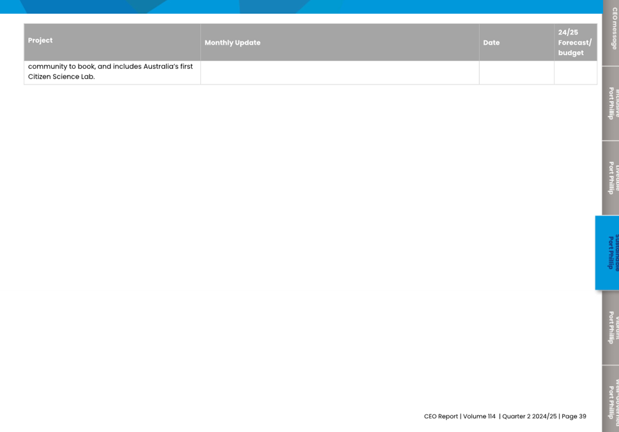Click the Monthly Update column header

(232, 43)
